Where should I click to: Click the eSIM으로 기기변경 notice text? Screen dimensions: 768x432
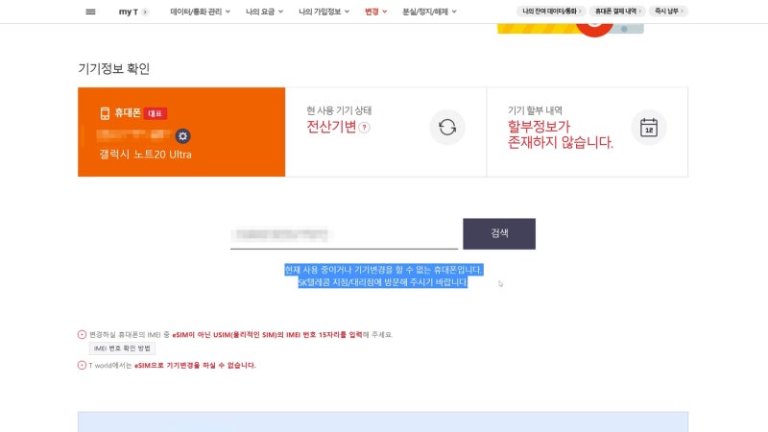tap(195, 366)
